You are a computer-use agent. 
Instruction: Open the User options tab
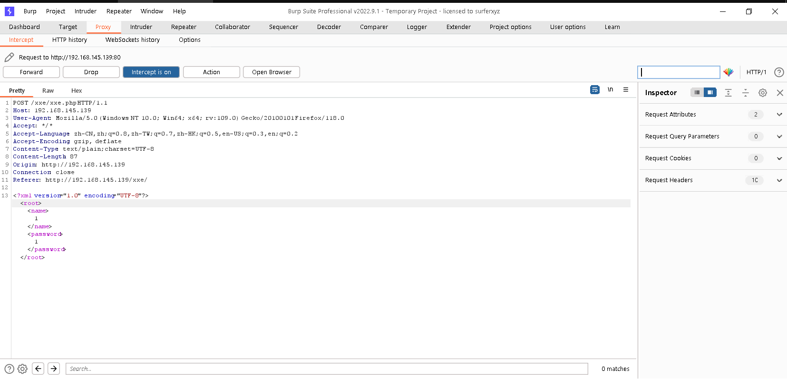(568, 27)
